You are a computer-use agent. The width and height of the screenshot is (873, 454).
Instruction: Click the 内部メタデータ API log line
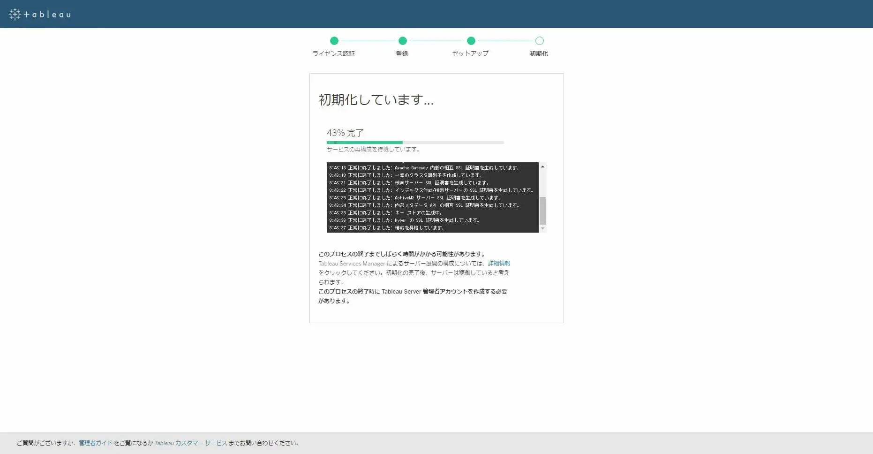click(424, 205)
